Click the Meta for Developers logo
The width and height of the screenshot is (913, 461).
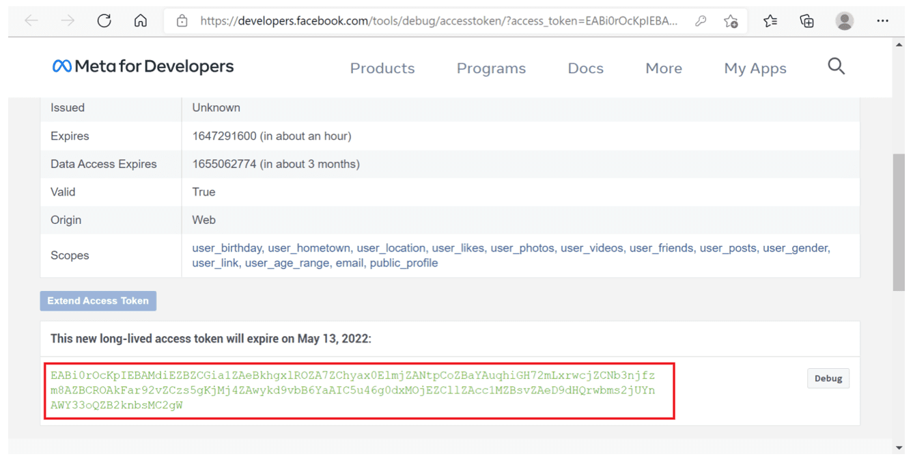pos(143,66)
